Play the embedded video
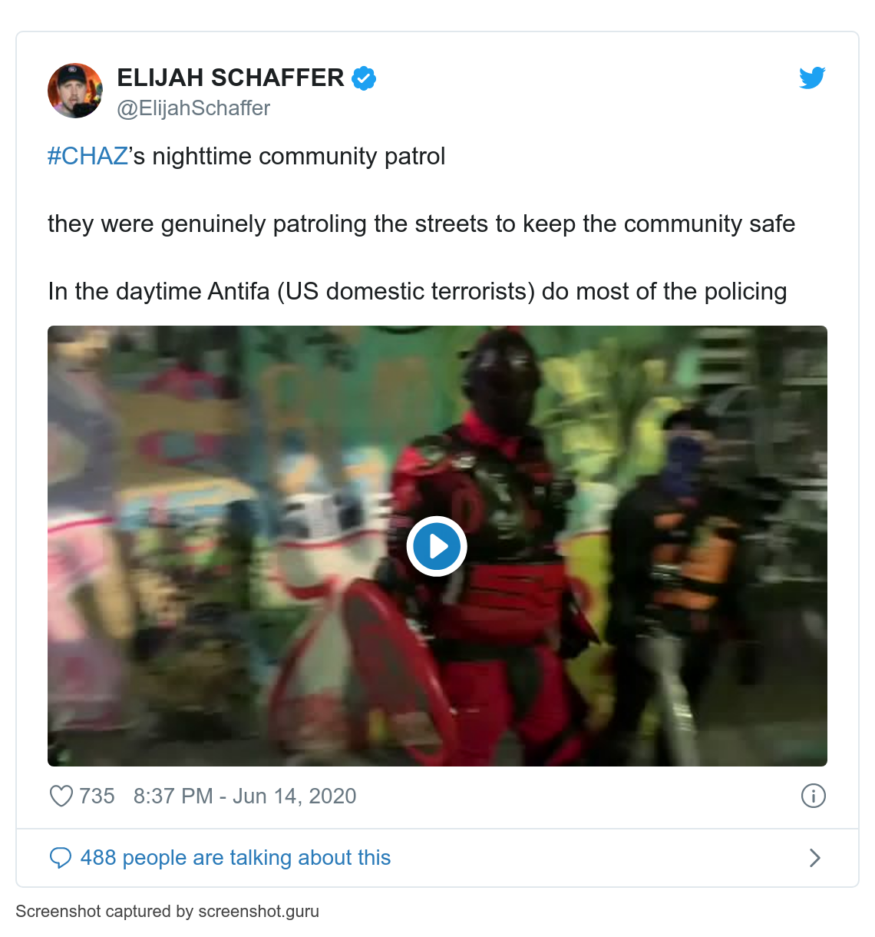Screen dimensions: 875x937 tap(437, 546)
